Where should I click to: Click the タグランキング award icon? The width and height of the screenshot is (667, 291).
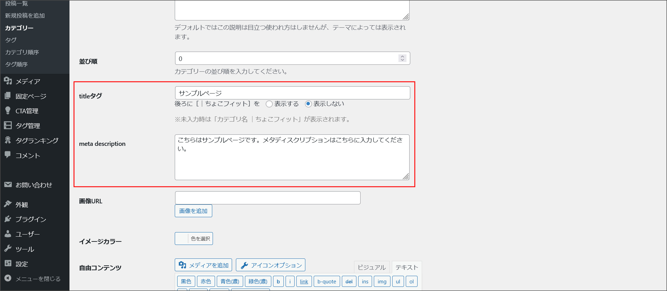pos(8,140)
